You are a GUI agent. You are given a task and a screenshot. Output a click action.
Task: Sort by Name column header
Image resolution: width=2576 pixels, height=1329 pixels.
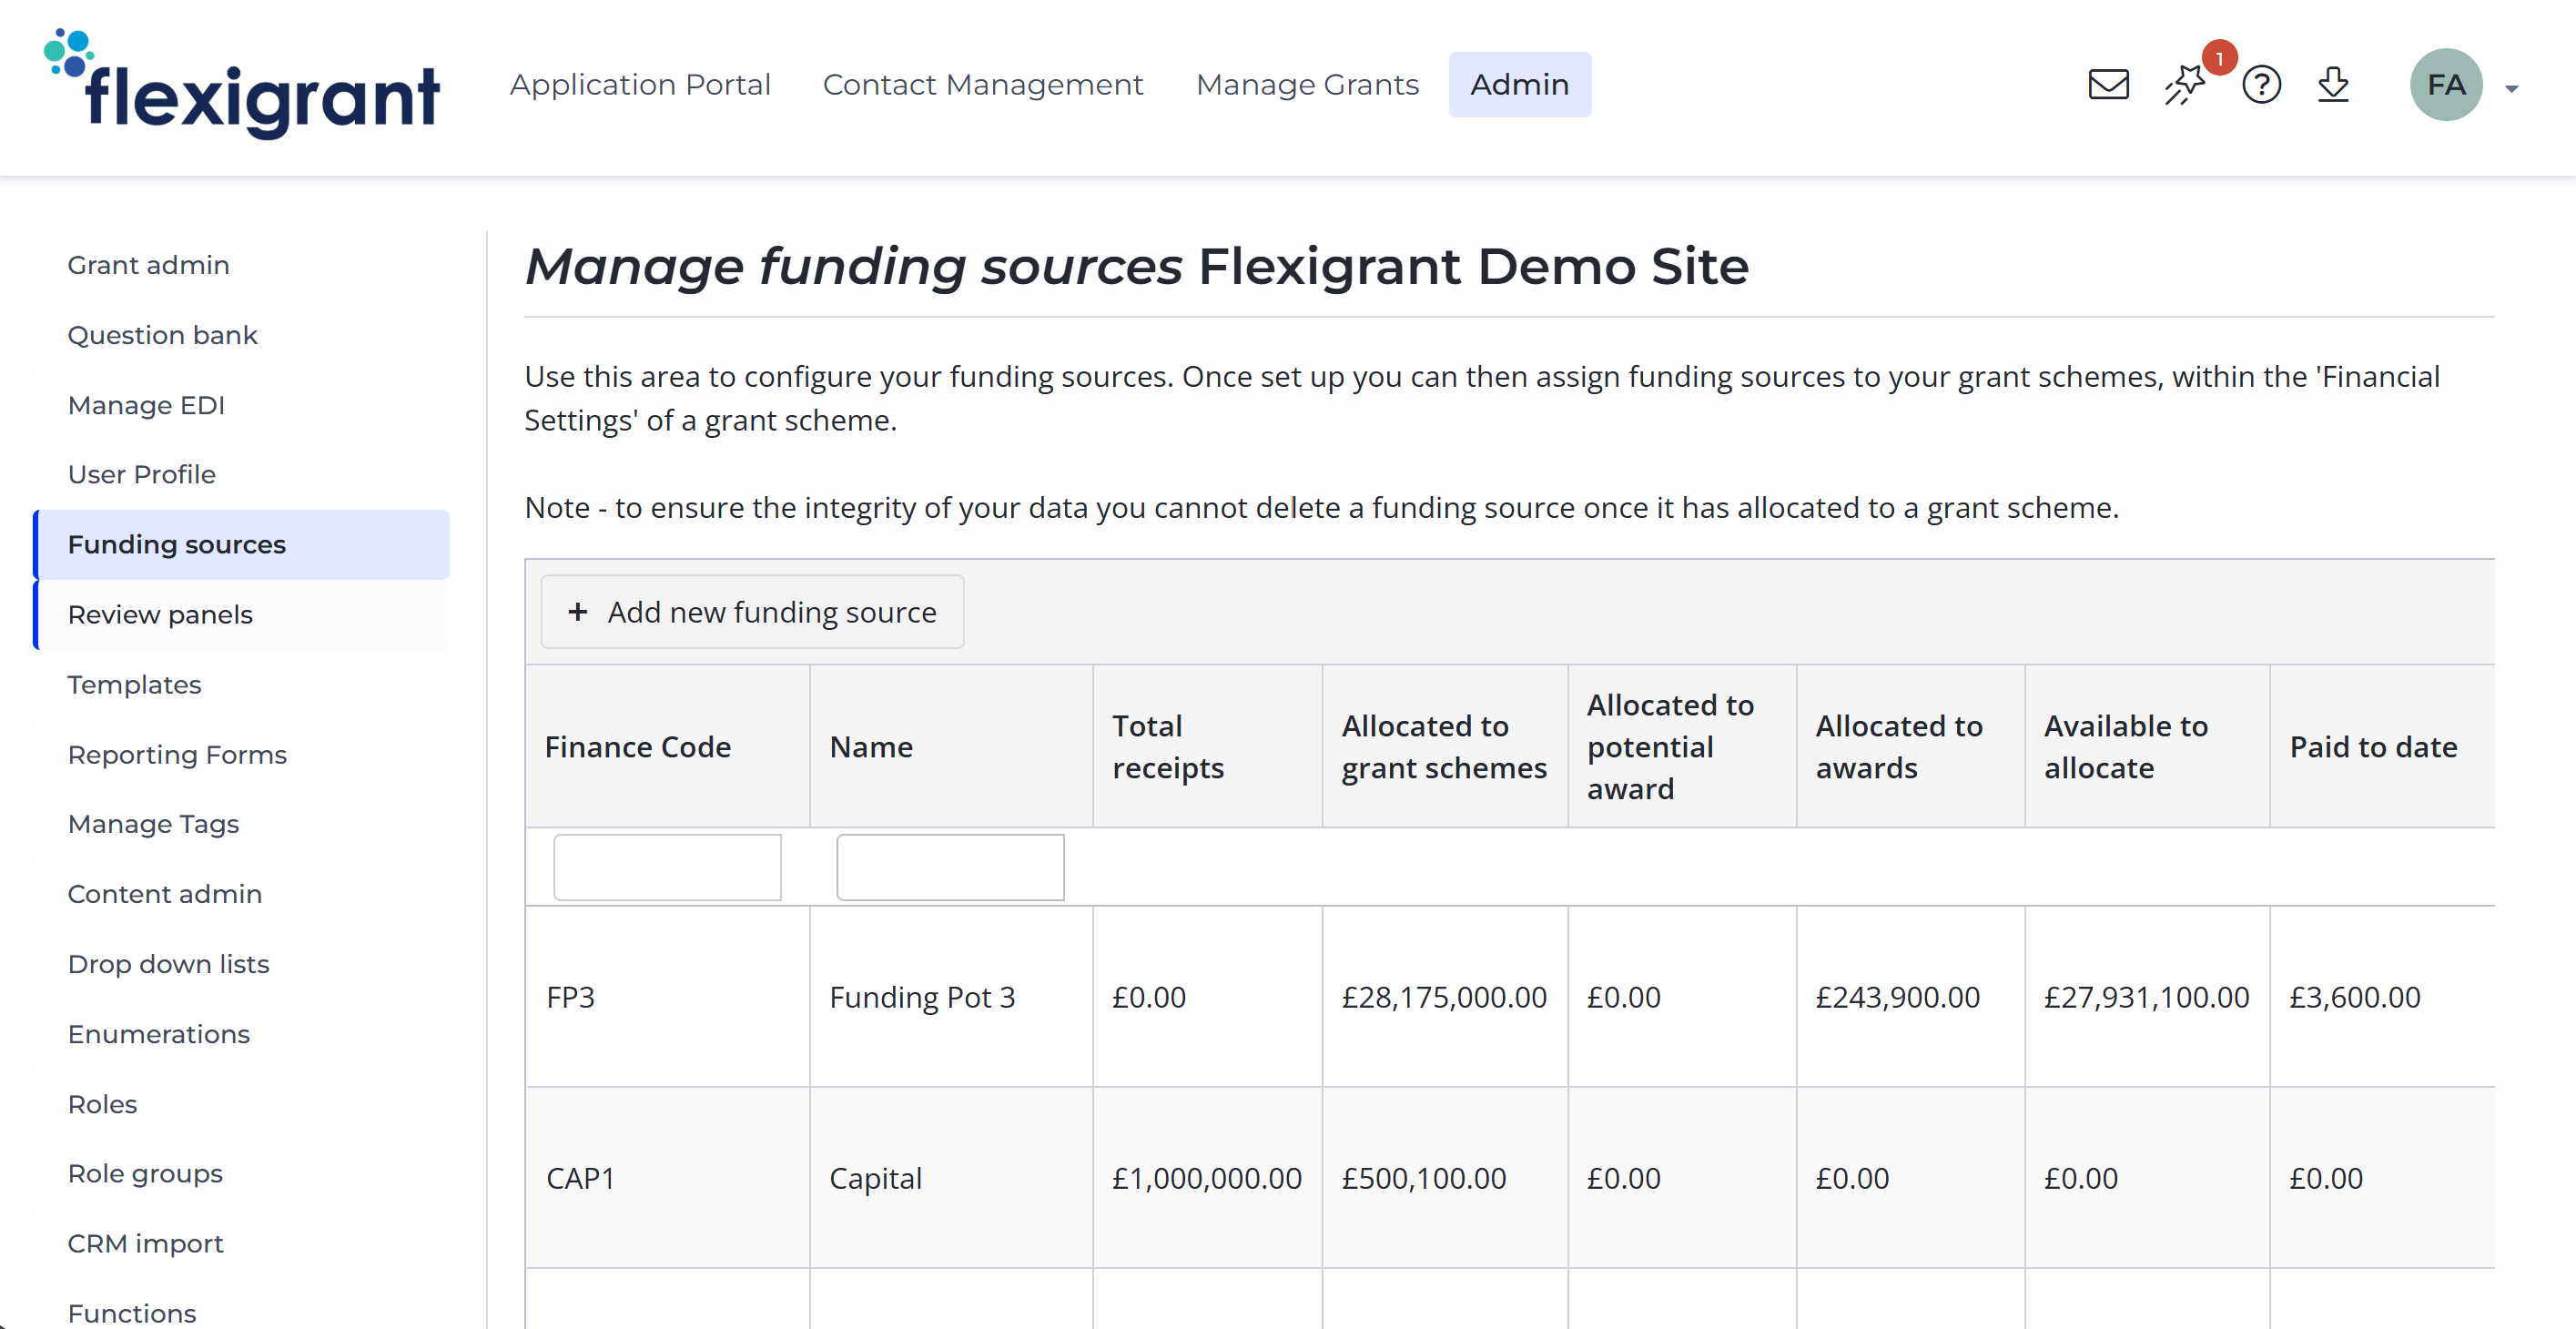[x=871, y=747]
